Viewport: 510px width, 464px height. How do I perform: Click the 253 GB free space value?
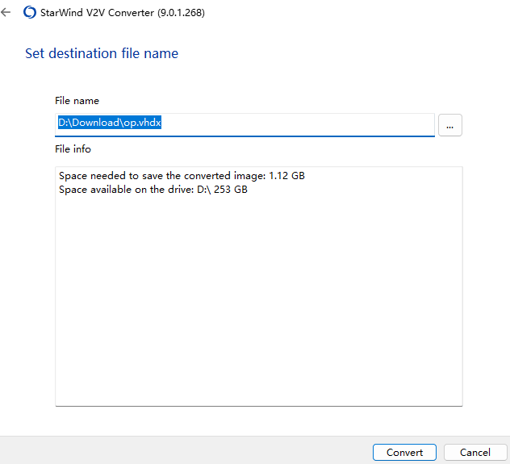[230, 190]
